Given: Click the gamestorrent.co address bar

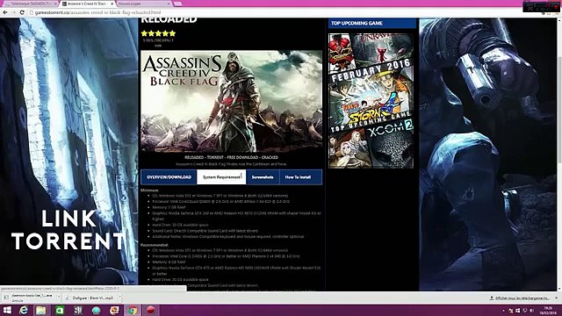Looking at the screenshot, I should tap(279, 12).
